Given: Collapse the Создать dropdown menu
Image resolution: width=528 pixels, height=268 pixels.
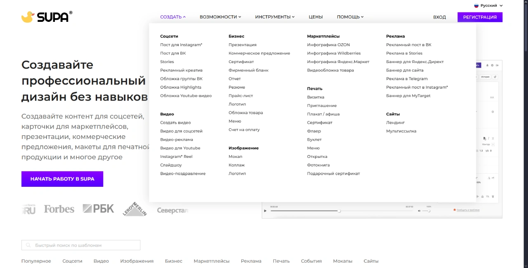Looking at the screenshot, I should (173, 17).
